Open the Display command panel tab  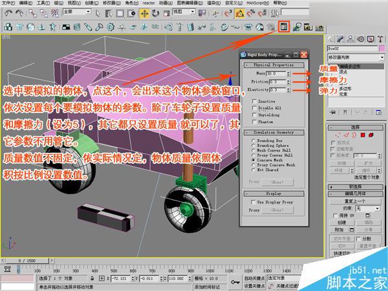point(371,39)
